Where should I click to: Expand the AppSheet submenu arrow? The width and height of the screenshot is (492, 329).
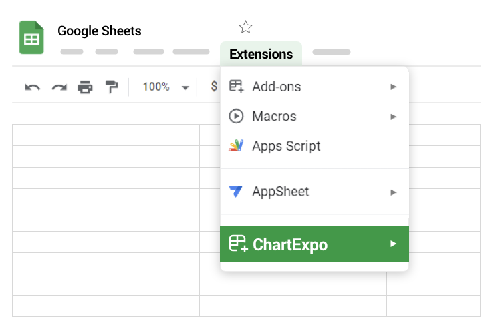pyautogui.click(x=394, y=192)
